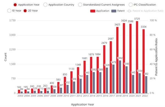
Task: Click the value label 1133
Action: pos(72,69)
